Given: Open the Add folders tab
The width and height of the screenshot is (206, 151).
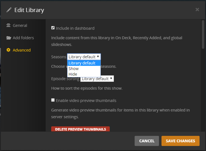Looking at the screenshot, I should (x=23, y=38).
